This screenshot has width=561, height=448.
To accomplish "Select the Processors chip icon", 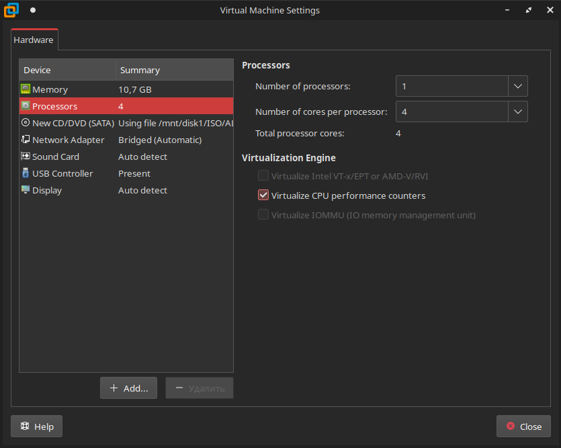I will tap(26, 106).
